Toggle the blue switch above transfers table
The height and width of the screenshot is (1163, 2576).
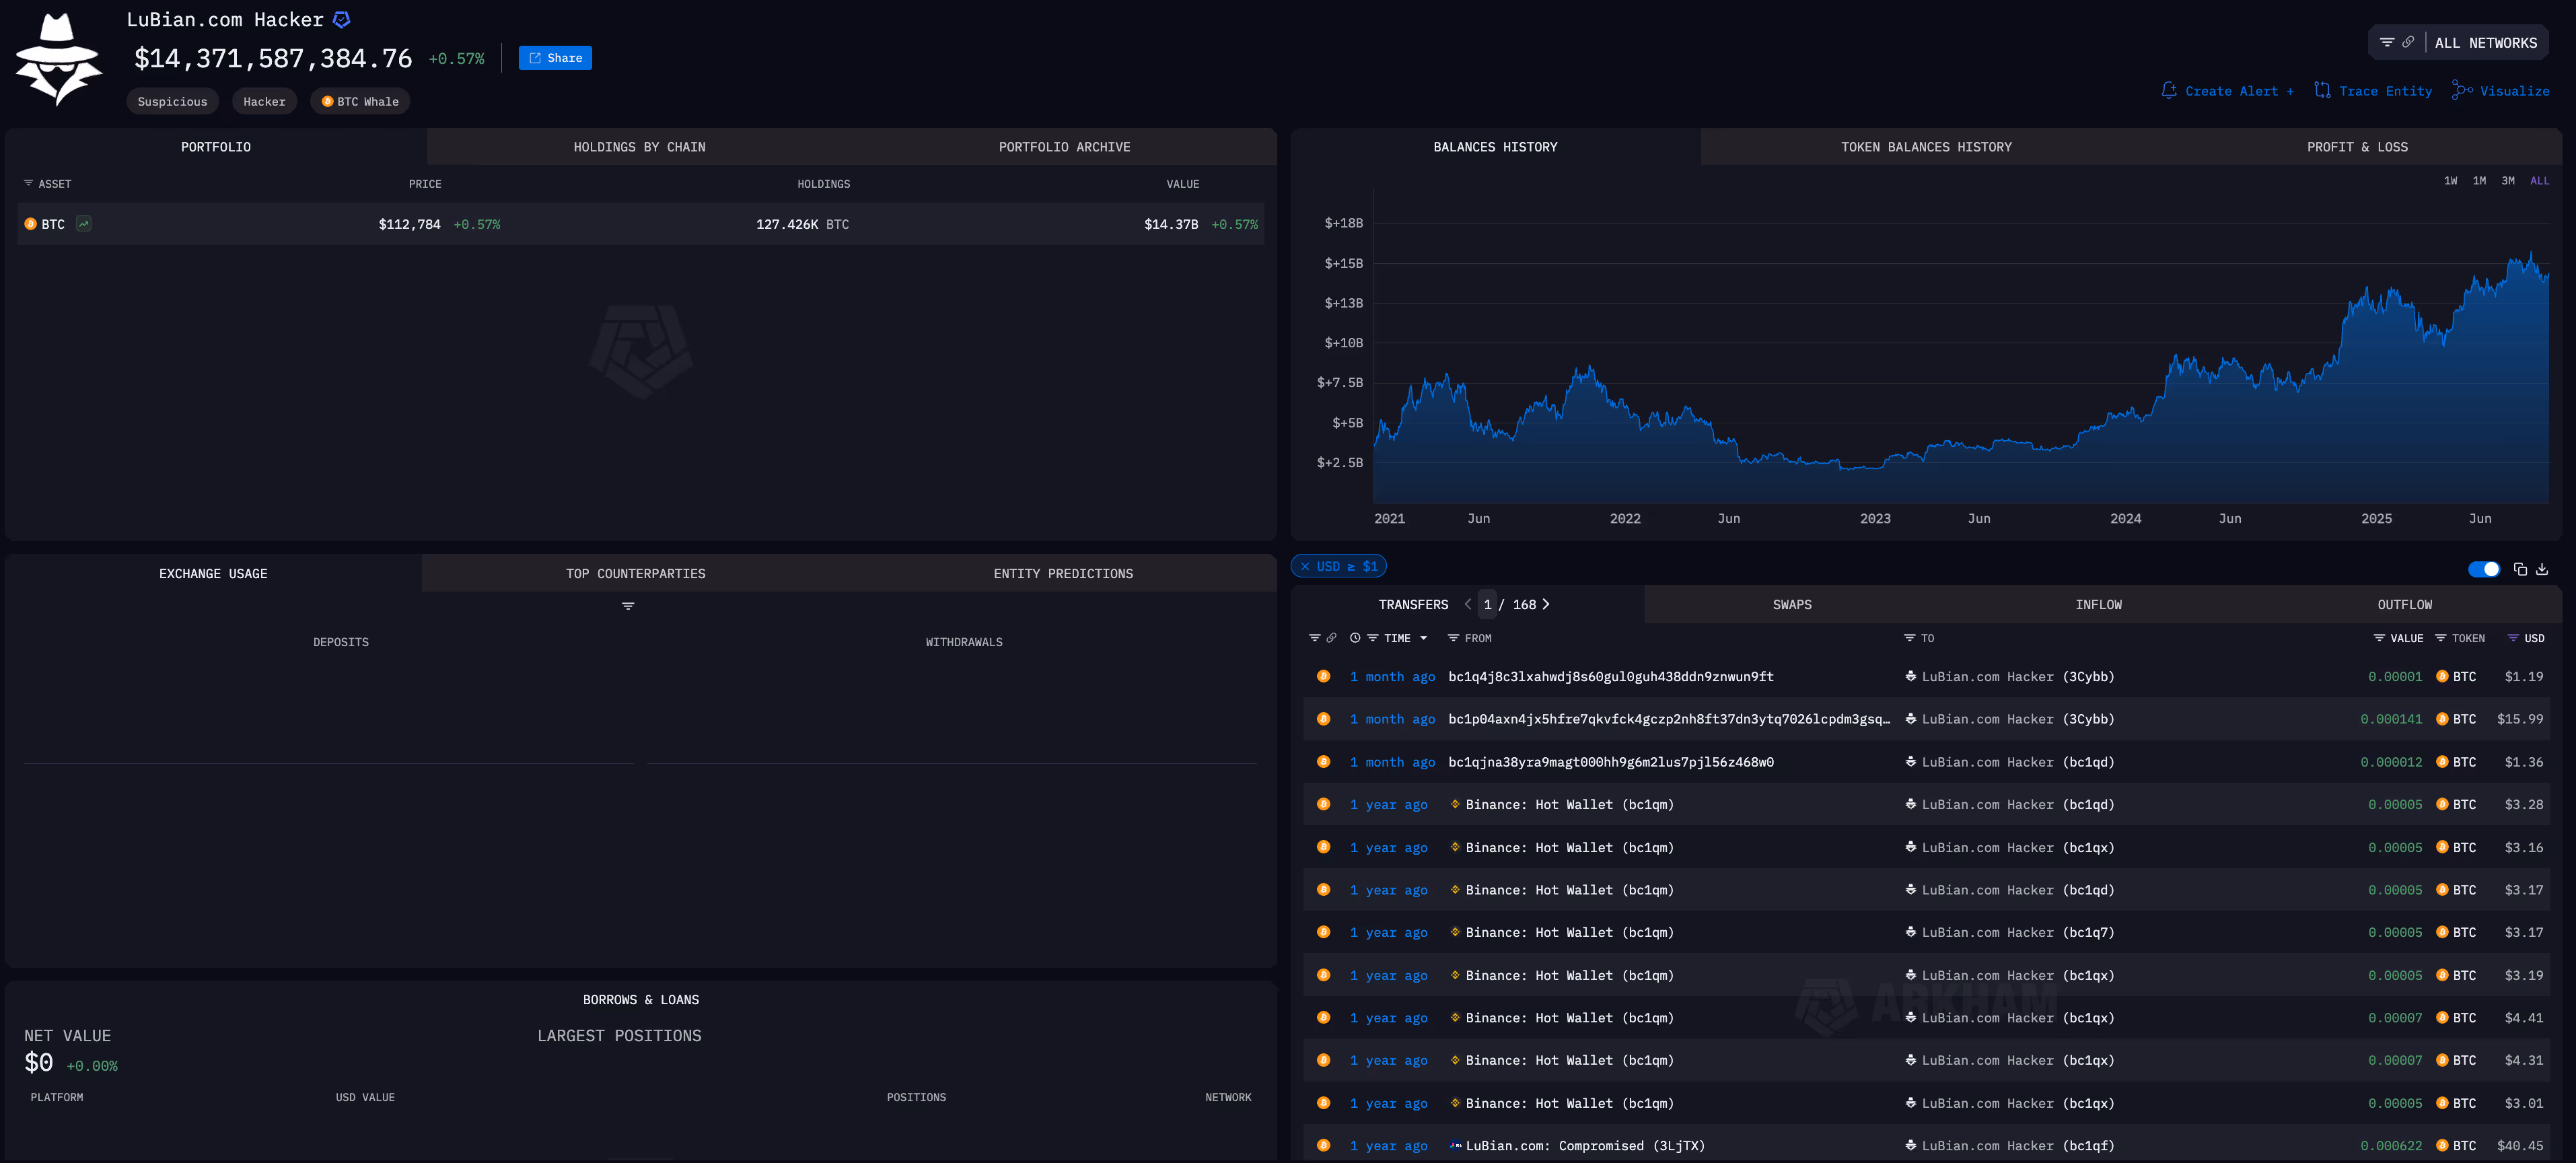(2483, 569)
